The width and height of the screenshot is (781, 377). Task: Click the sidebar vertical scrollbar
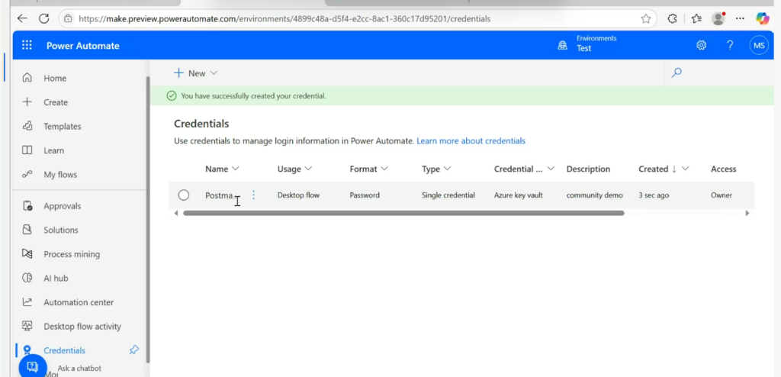click(147, 220)
